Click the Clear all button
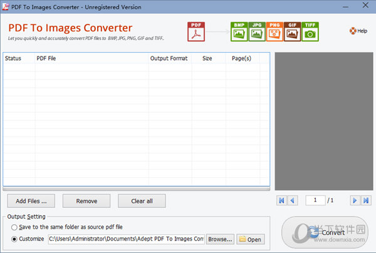This screenshot has height=253, width=376. pos(142,201)
